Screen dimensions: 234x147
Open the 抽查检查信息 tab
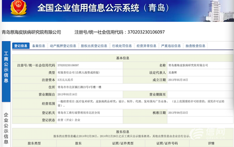tap(195, 46)
